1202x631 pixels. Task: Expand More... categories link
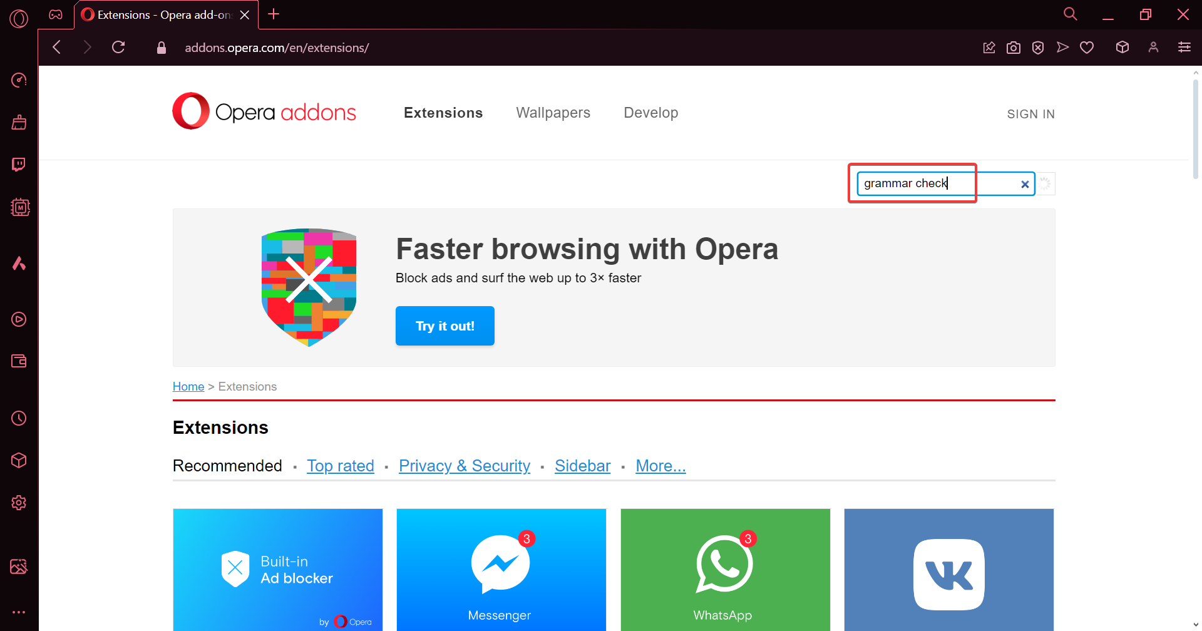pos(660,466)
